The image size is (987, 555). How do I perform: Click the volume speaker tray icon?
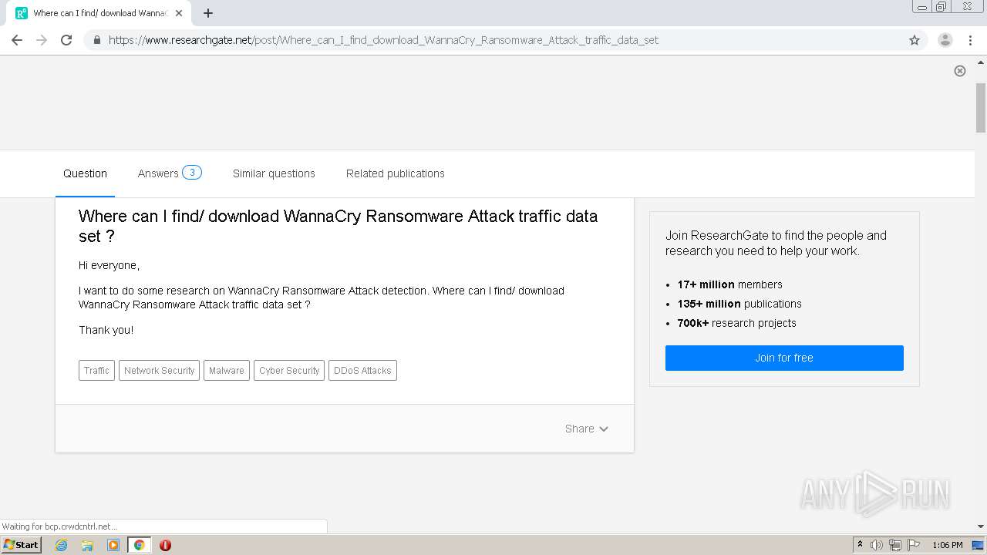click(x=876, y=545)
